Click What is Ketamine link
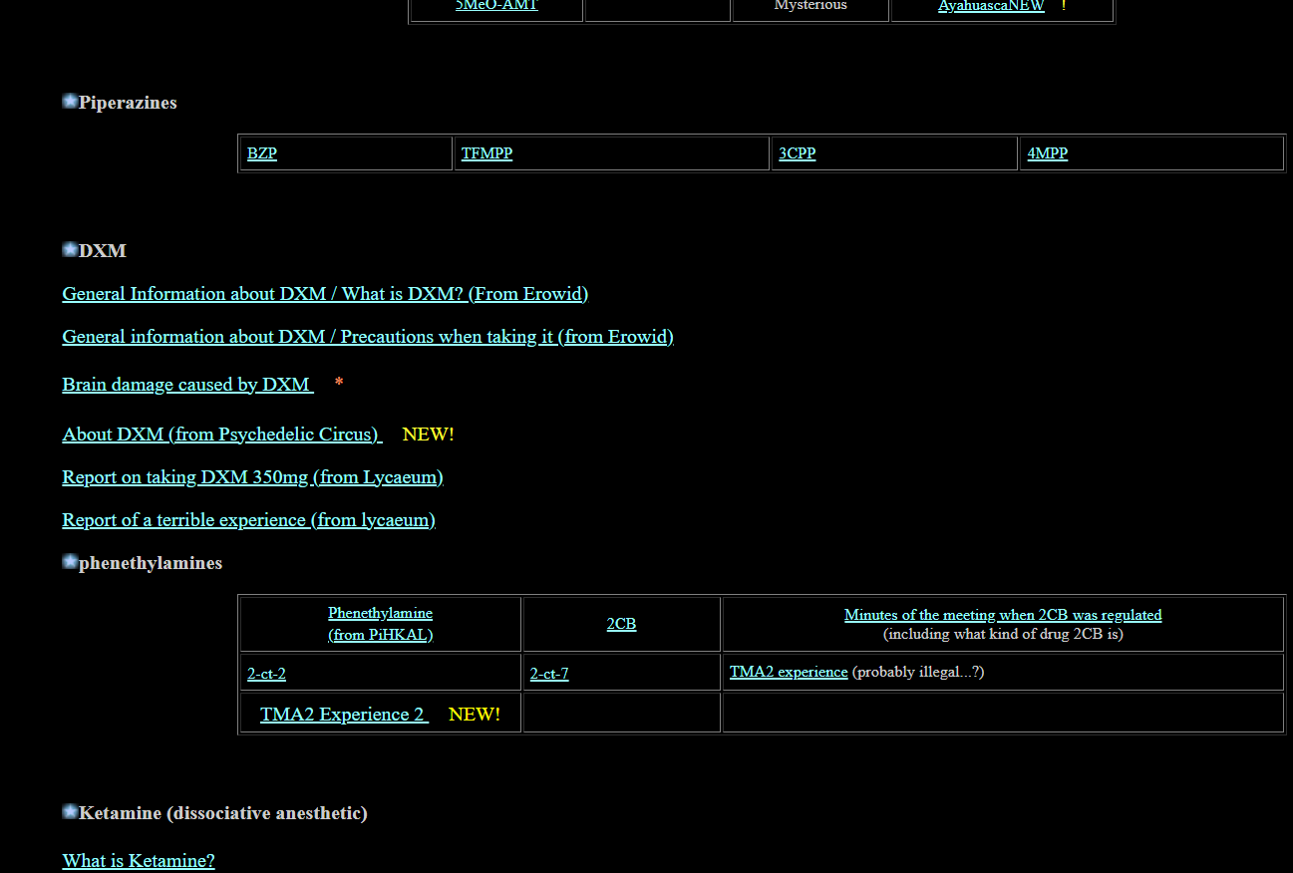 [139, 861]
